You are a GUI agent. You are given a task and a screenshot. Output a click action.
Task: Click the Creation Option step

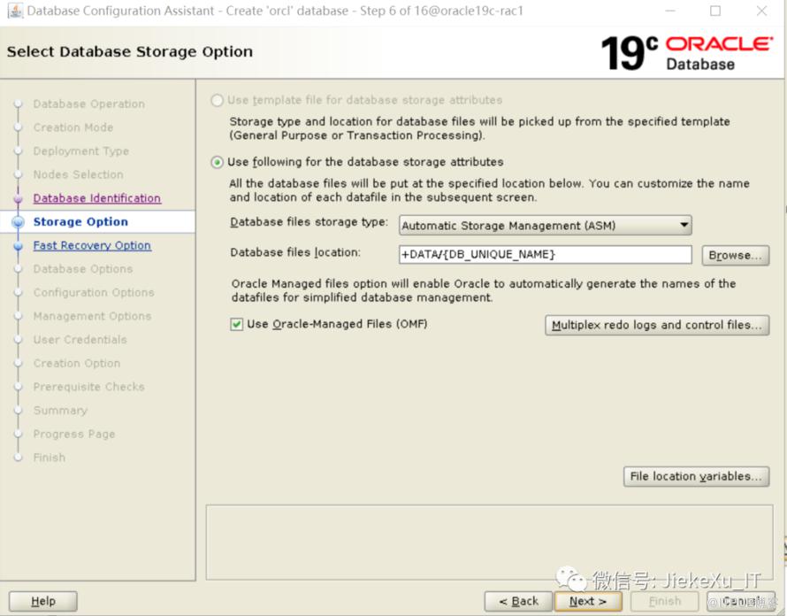(77, 364)
